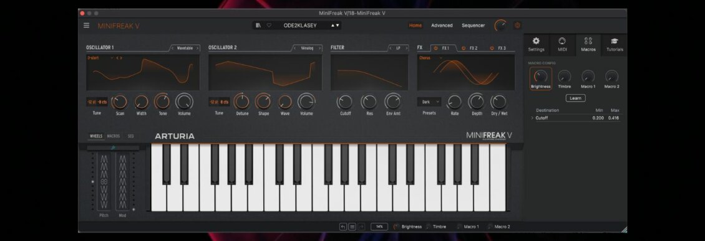
Task: Select next filter type arrow
Action: pos(406,48)
